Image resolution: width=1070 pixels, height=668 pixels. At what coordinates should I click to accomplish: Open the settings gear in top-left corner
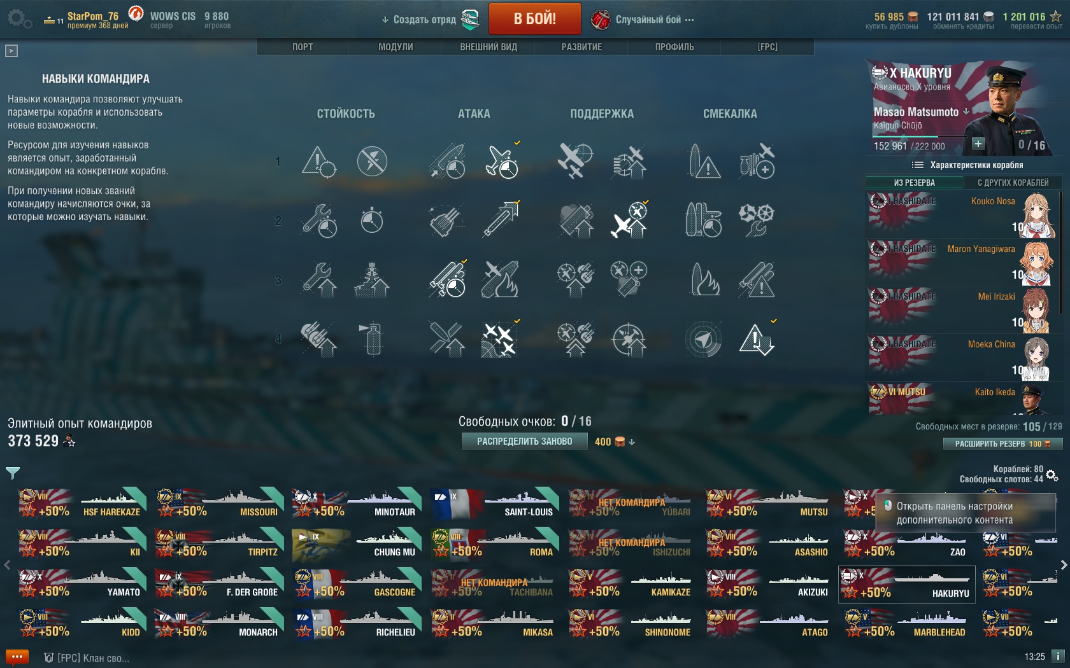pos(19,18)
